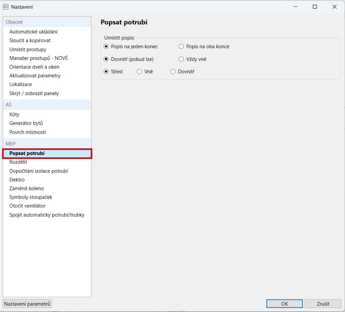
Task: Select 'Spojit automaticky potrubí/trubky' item
Action: point(47,215)
